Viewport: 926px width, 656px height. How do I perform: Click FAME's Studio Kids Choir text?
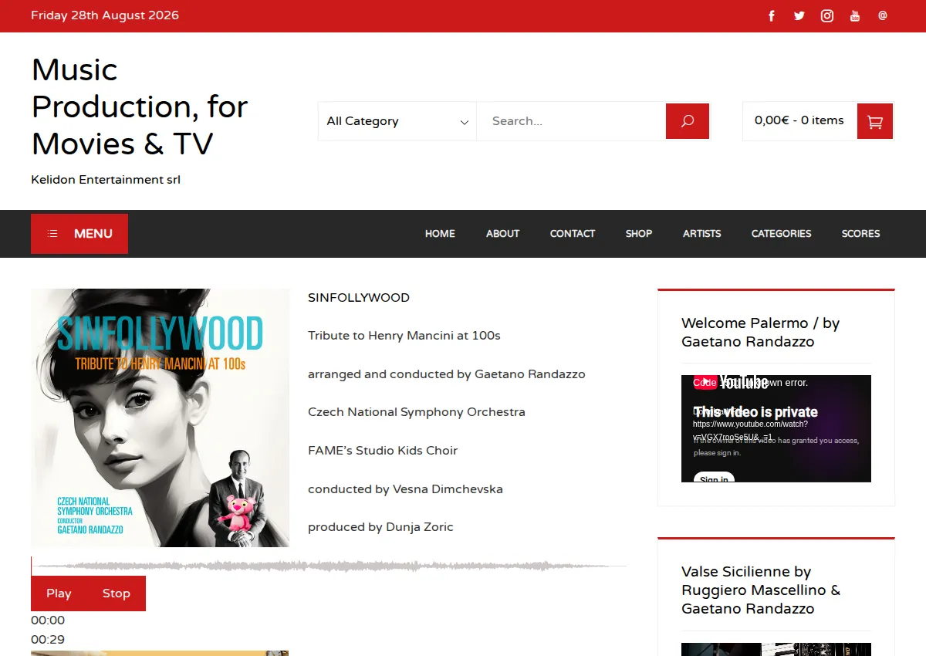(x=383, y=451)
